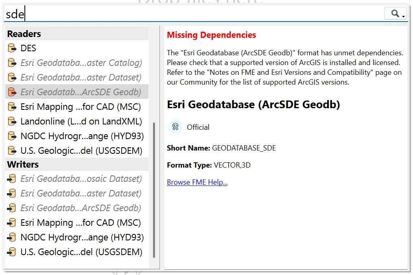Viewport: 413px width, 275px height.
Task: Select writer NGDC Hydrogr...ange (HYD93)
Action: [x=77, y=237]
